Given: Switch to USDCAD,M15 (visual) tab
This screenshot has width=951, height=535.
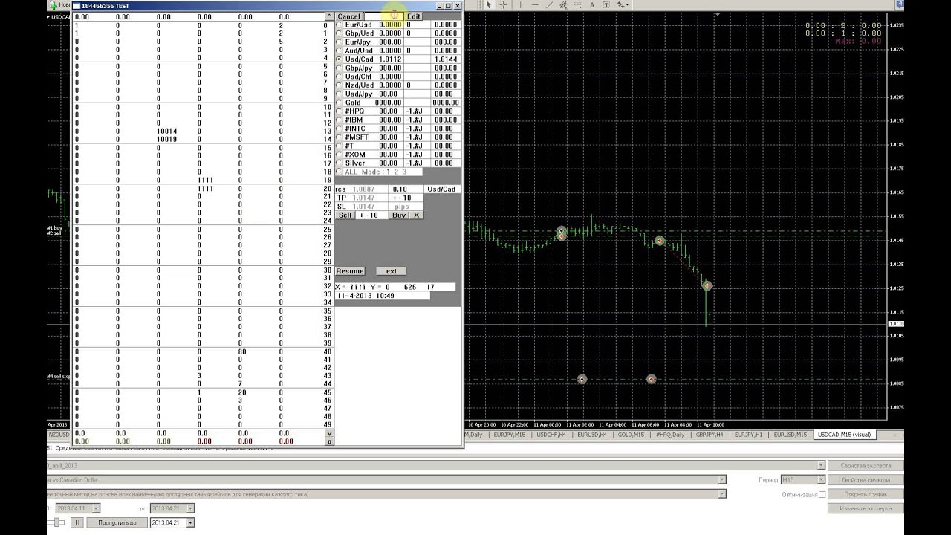Looking at the screenshot, I should click(x=844, y=435).
